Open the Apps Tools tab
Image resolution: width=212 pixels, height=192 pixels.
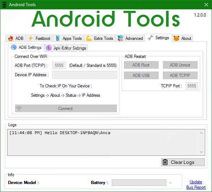tap(68, 38)
